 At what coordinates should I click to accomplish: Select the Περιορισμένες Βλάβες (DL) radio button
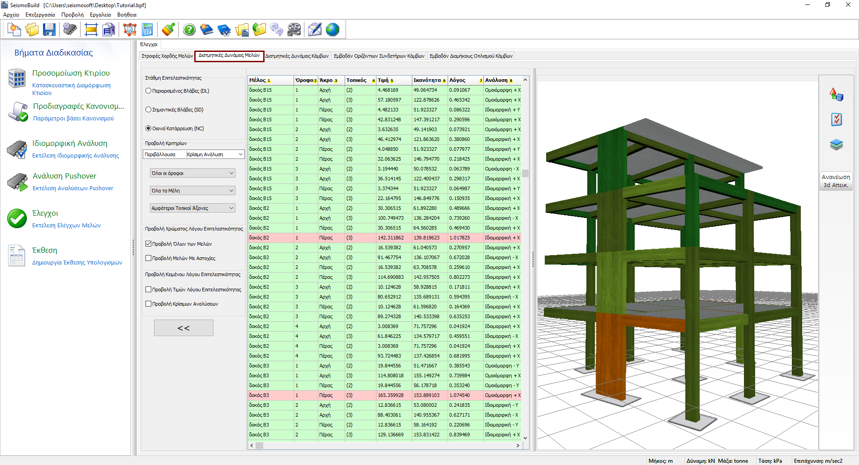point(149,91)
